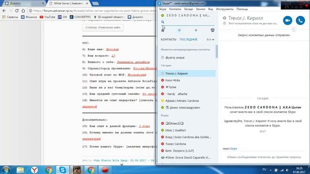Switch to the КОНТАКТЫ tab
Screen dimensions: 310x174
coord(169,40)
